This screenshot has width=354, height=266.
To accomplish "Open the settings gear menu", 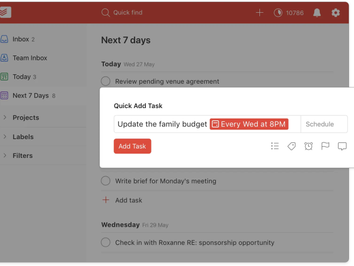I will pos(336,13).
